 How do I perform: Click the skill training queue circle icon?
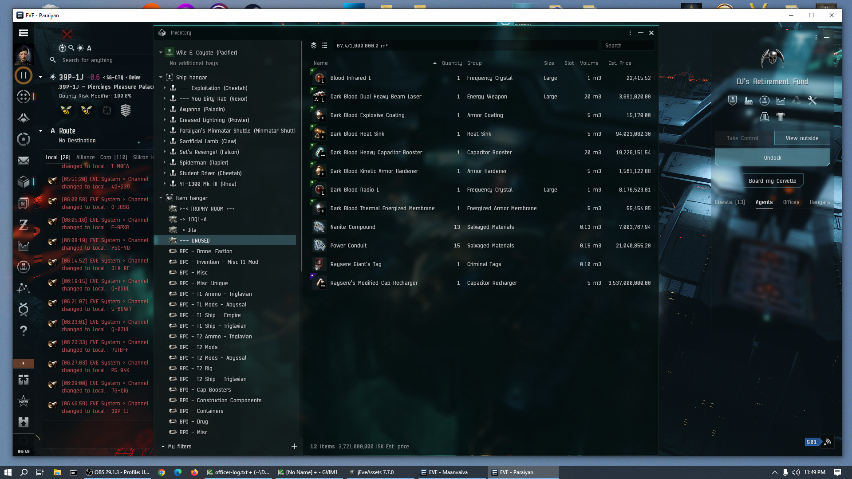(x=24, y=75)
